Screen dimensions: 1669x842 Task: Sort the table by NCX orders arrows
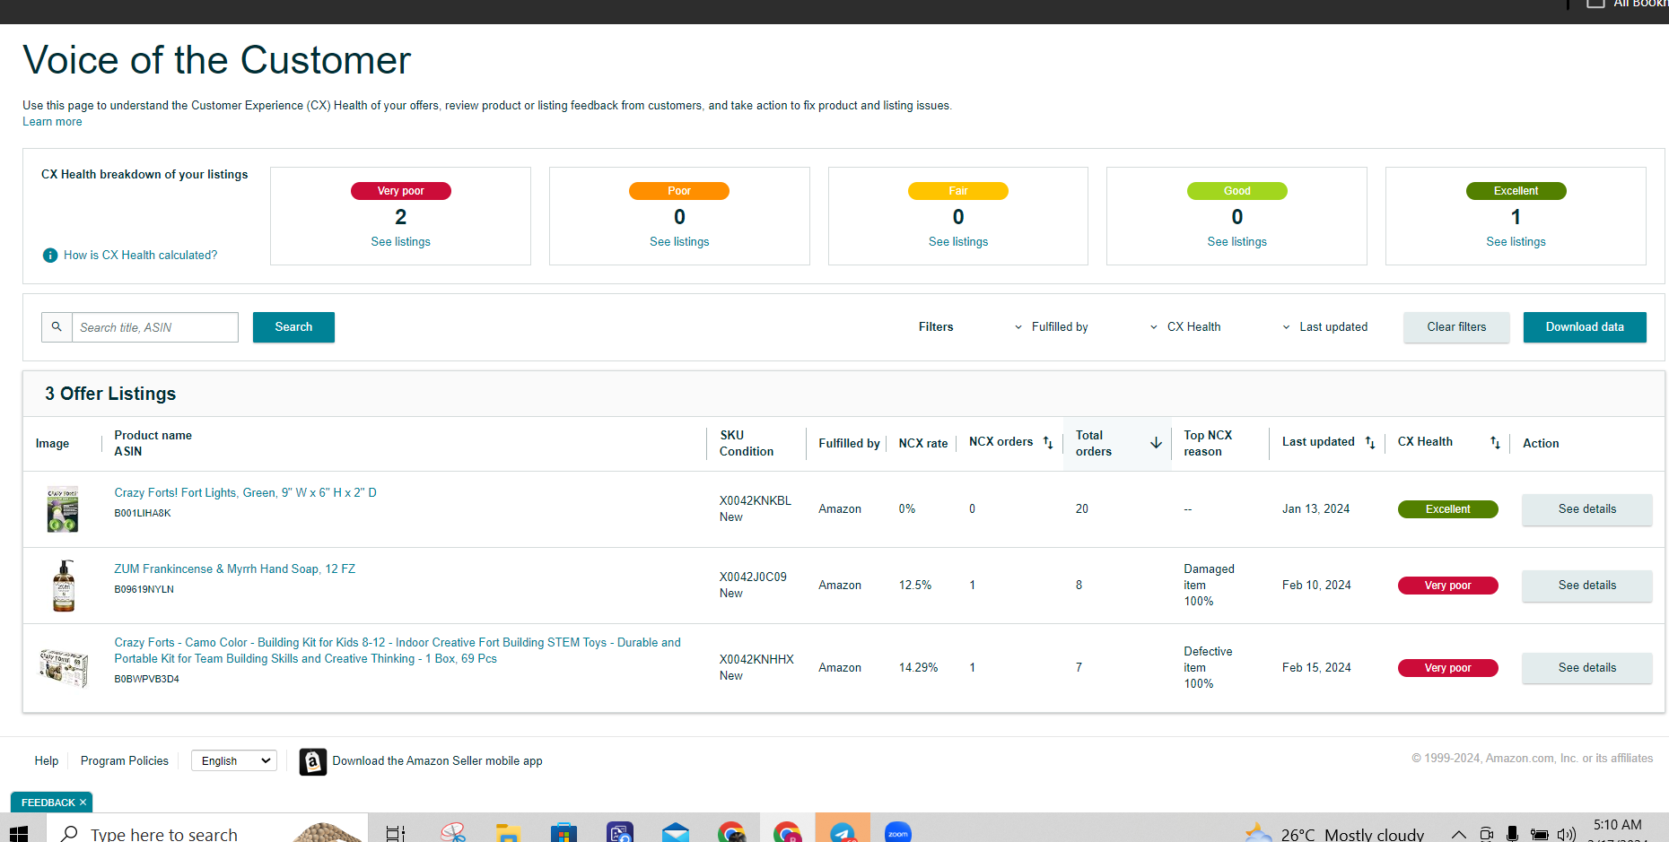click(x=1047, y=442)
